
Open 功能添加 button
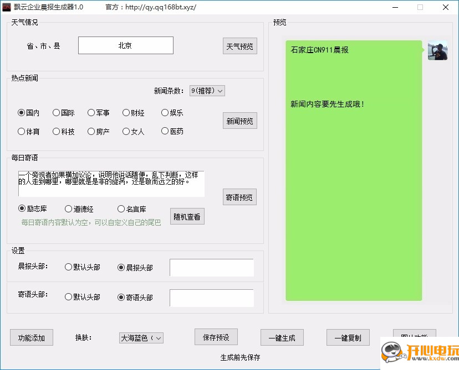click(32, 337)
